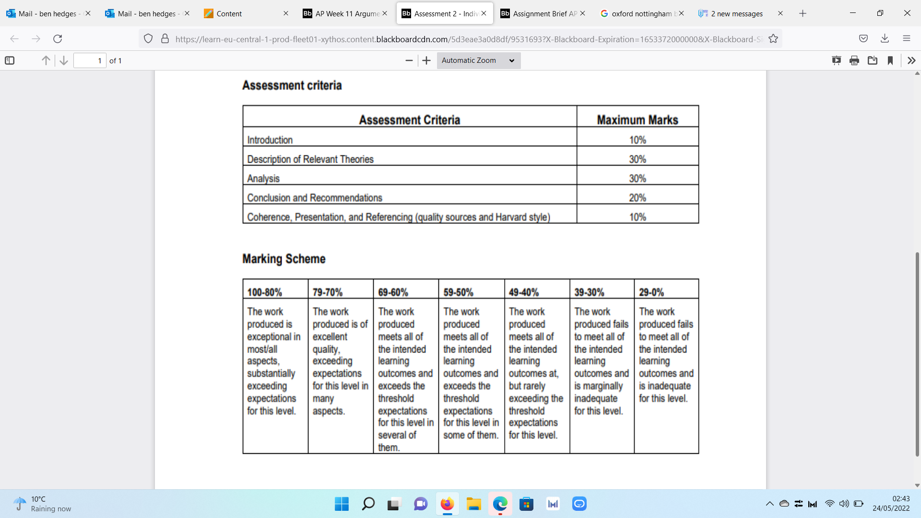Switch to AP Week 11 Argument tab
921x518 pixels.
point(344,13)
